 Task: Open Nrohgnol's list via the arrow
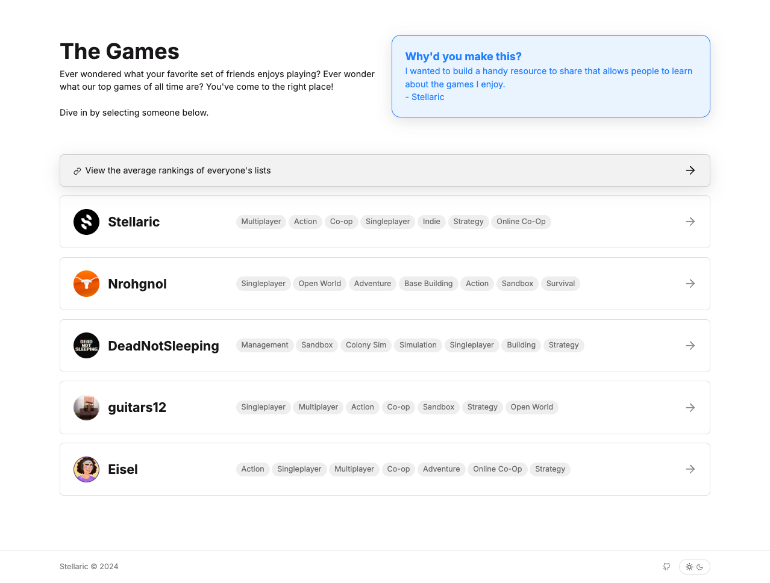pyautogui.click(x=690, y=284)
